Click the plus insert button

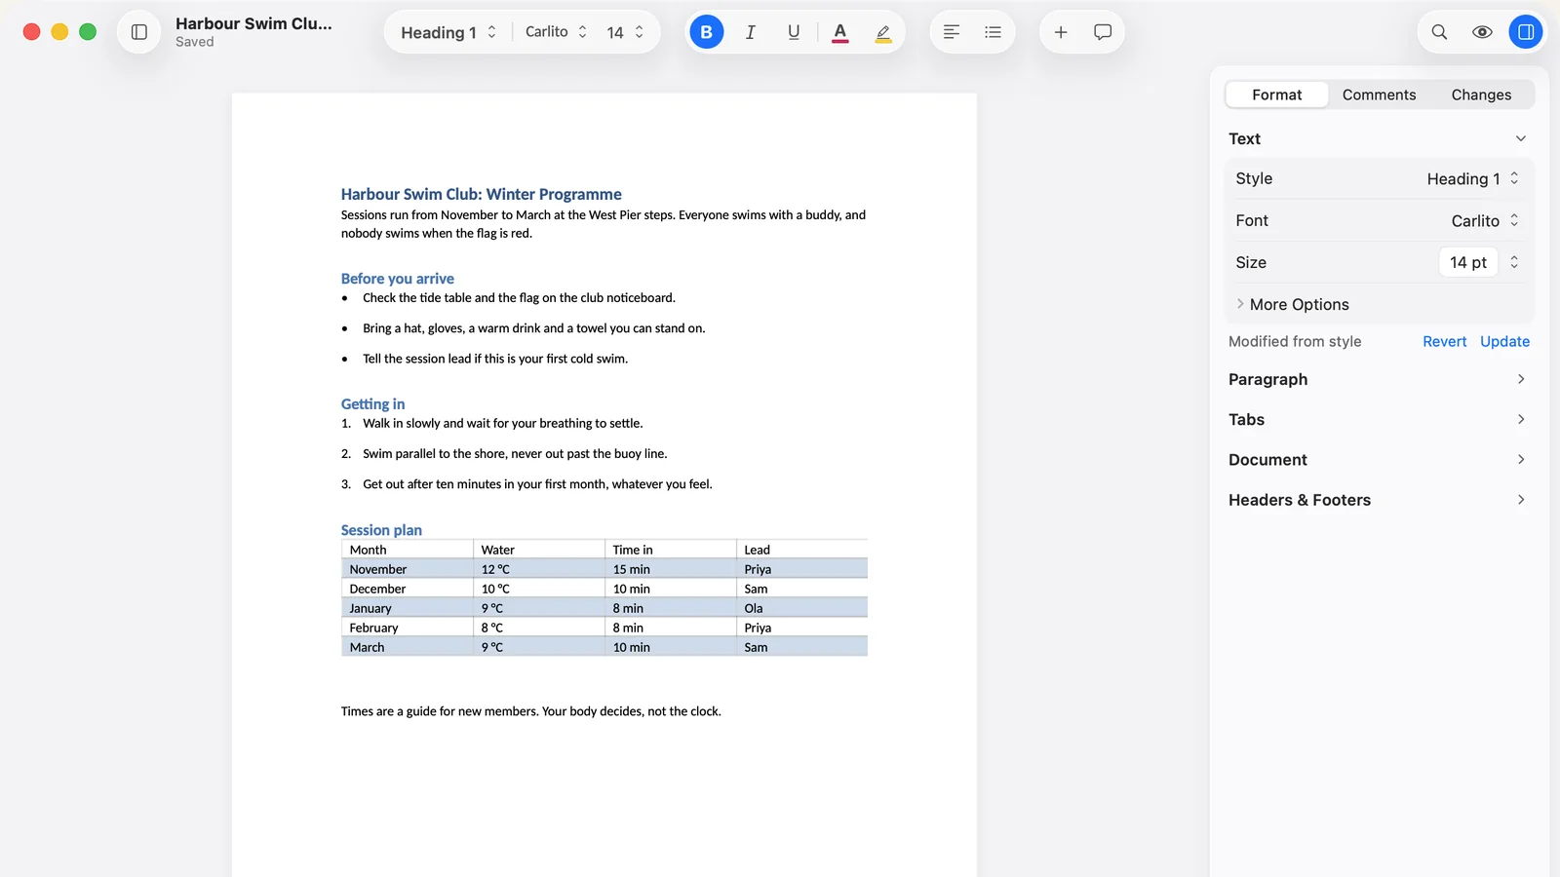[x=1061, y=32]
